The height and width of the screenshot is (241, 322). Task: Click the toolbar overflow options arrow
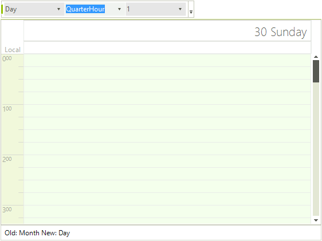191,9
